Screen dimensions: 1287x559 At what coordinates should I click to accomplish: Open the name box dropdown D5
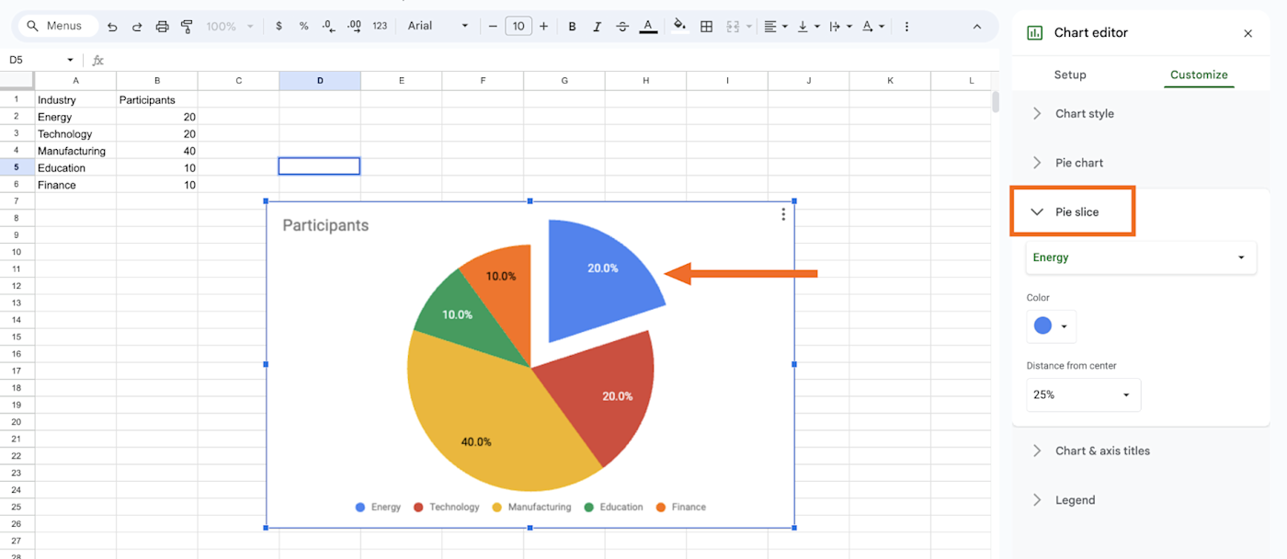click(x=70, y=61)
